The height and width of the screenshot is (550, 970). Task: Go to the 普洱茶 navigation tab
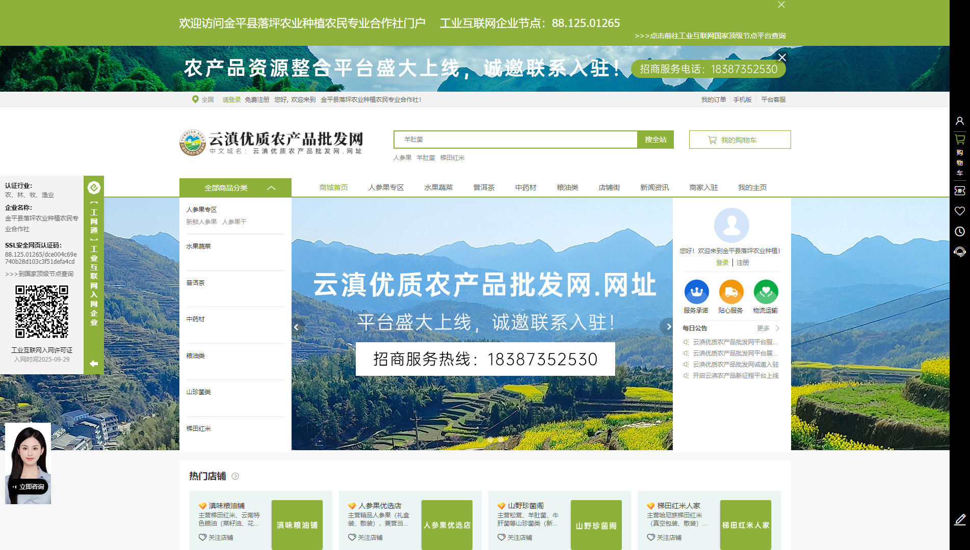[x=484, y=187]
